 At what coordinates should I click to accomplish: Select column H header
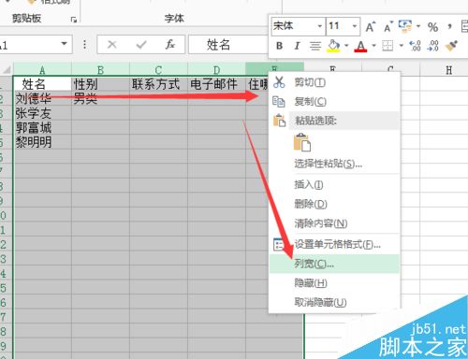[448, 70]
